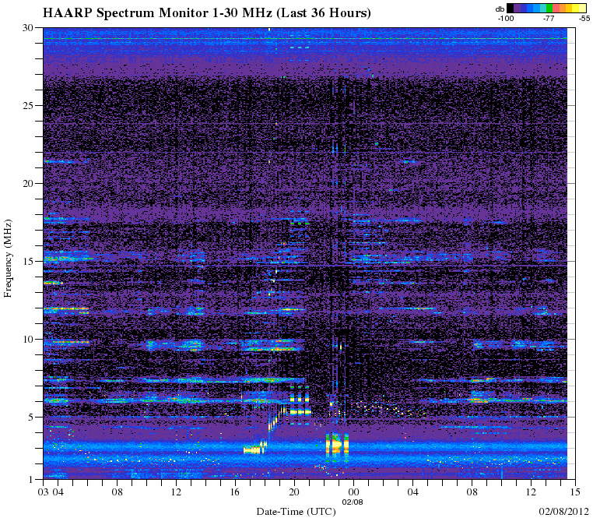Click the 15 tick label on frequency axis
This screenshot has height=518, width=593.
click(x=29, y=261)
